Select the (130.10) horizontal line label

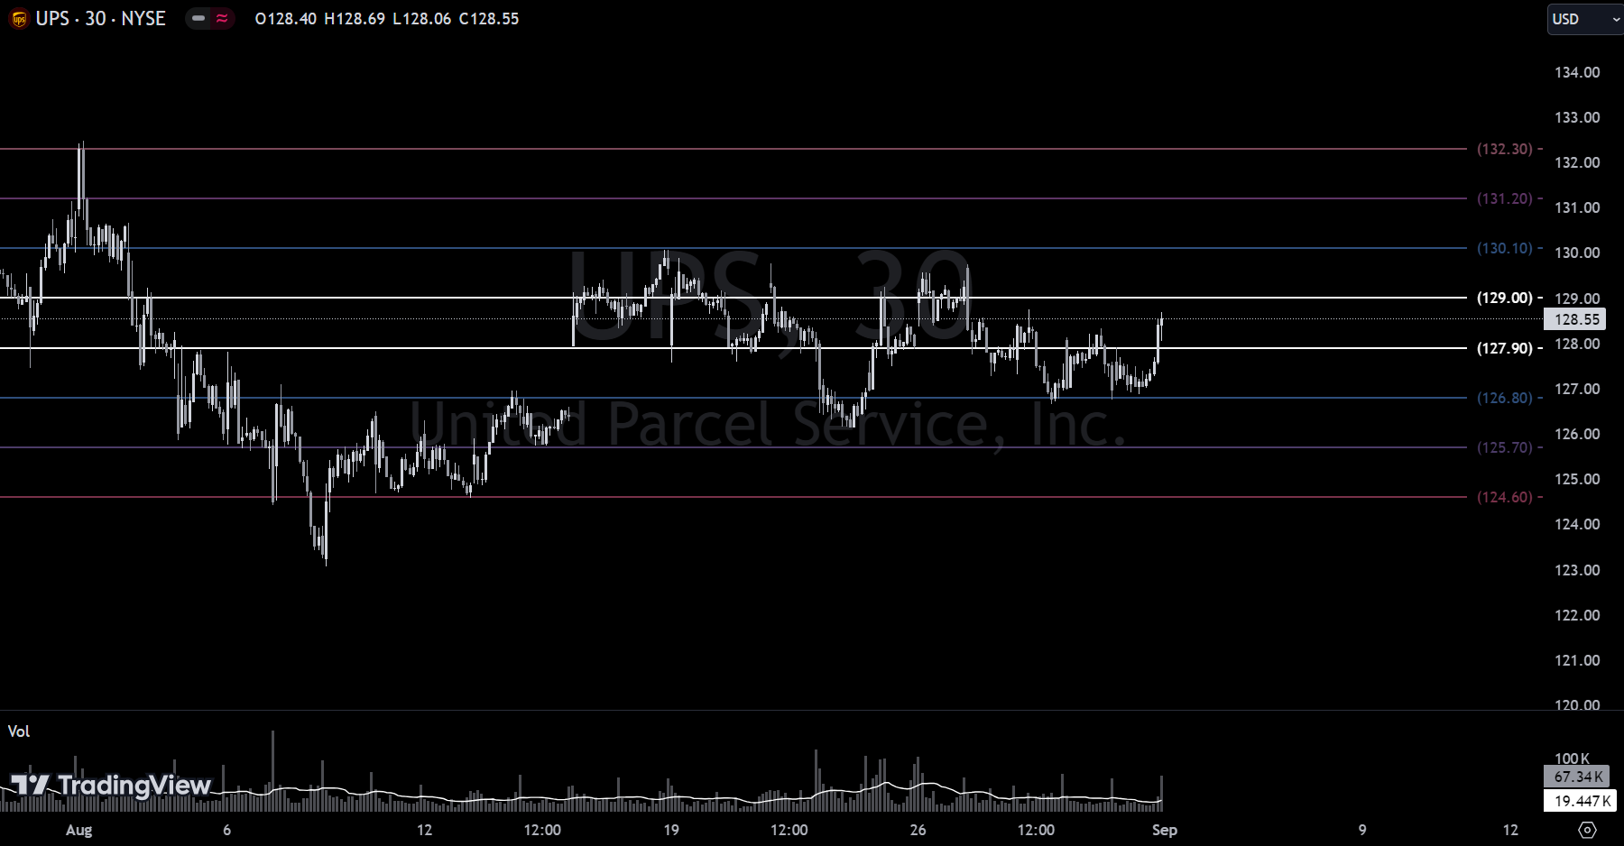pyautogui.click(x=1505, y=248)
